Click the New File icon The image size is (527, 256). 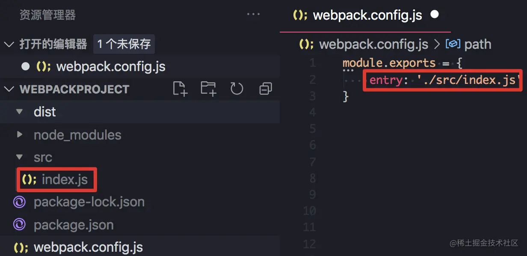click(180, 89)
